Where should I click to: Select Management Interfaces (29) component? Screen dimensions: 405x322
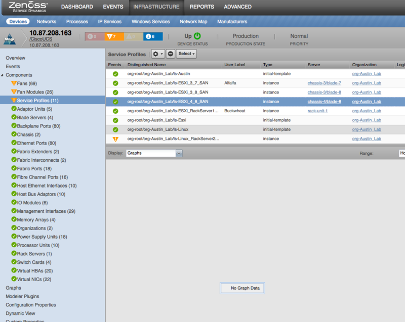(46, 211)
